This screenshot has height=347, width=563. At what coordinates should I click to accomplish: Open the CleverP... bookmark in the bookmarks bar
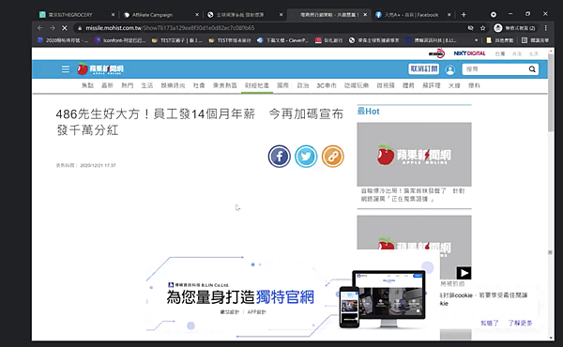(x=283, y=40)
